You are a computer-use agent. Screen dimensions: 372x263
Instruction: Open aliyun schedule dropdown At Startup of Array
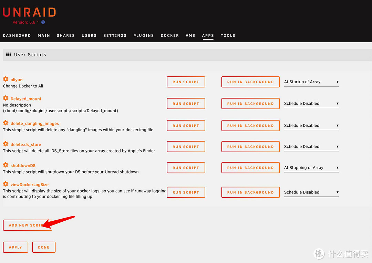pos(311,82)
